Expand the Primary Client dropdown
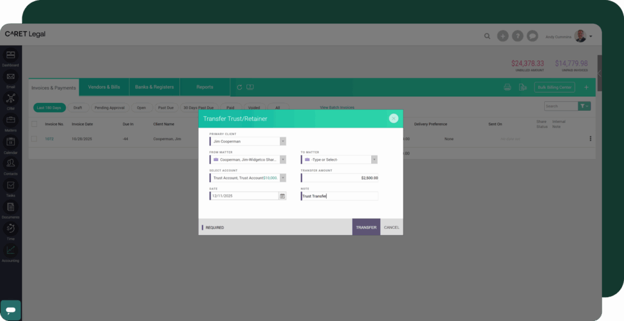This screenshot has height=321, width=624. (x=283, y=141)
